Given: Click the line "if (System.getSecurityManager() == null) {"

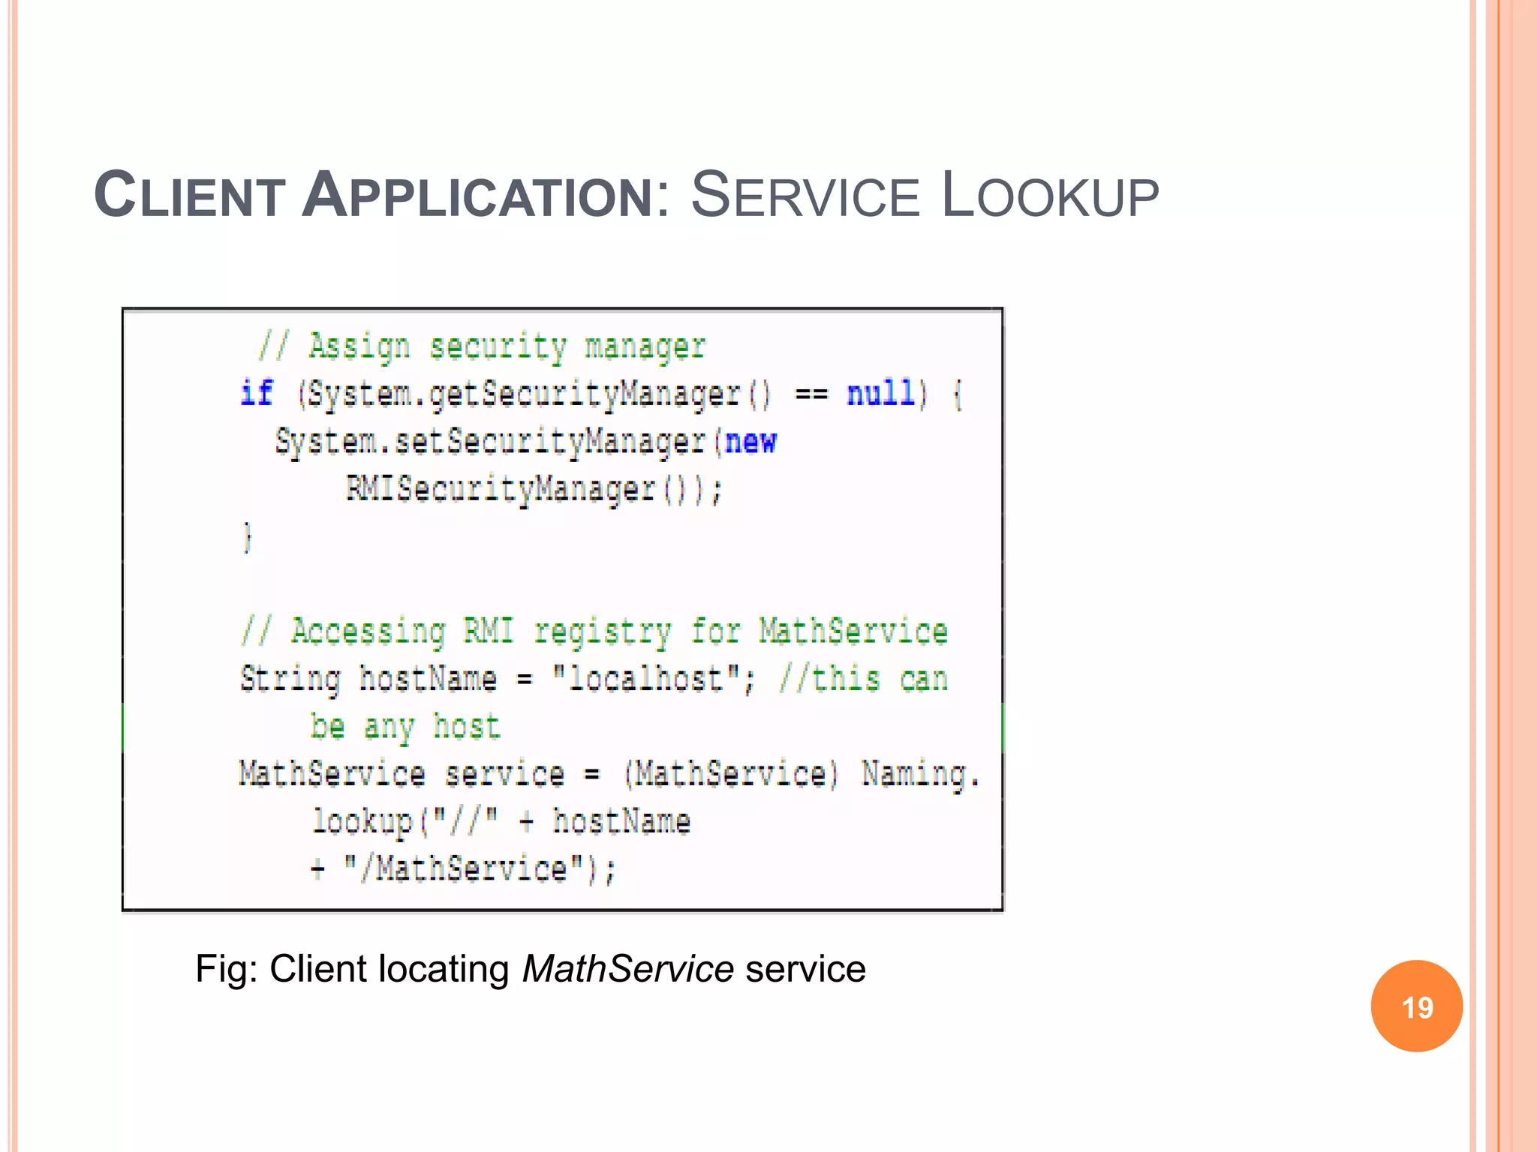Looking at the screenshot, I should click(x=602, y=394).
